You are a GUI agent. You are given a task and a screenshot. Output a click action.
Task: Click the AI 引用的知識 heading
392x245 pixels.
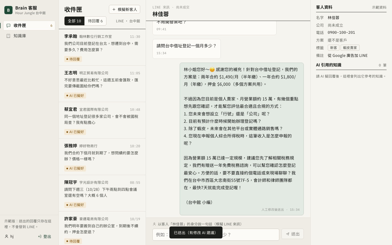pos(329,65)
